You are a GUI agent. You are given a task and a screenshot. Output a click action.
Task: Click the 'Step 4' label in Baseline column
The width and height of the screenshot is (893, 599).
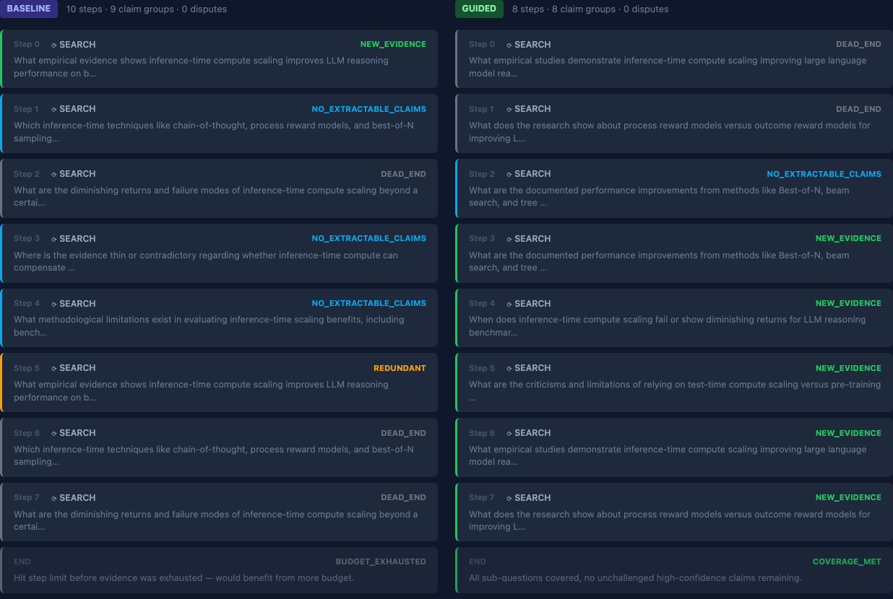[27, 304]
